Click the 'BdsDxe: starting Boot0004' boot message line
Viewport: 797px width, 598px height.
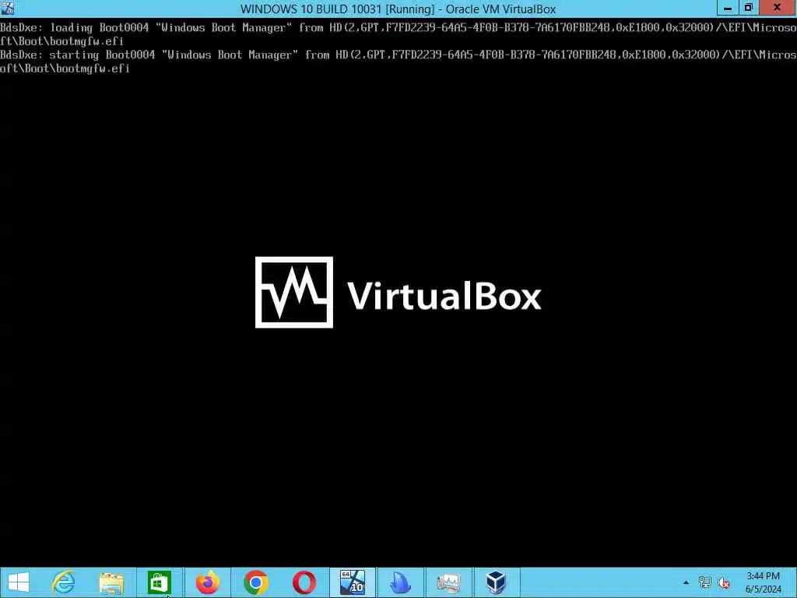click(398, 61)
